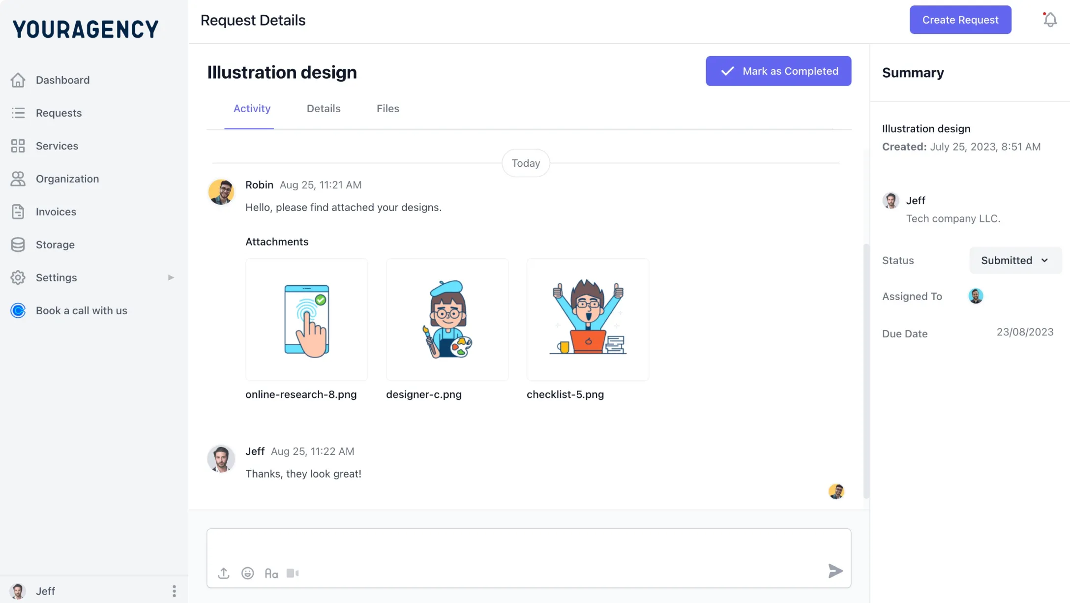
Task: Open Storage from the sidebar icon
Action: (x=18, y=244)
